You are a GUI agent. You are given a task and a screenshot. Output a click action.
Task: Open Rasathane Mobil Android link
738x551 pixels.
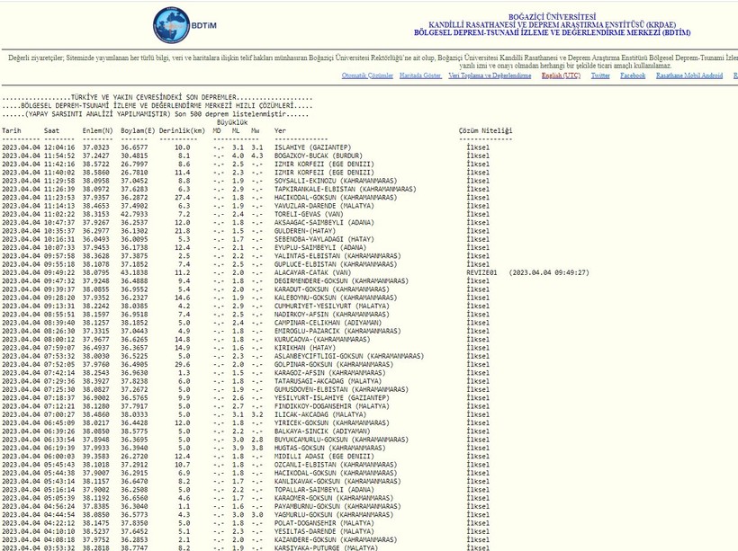(689, 76)
